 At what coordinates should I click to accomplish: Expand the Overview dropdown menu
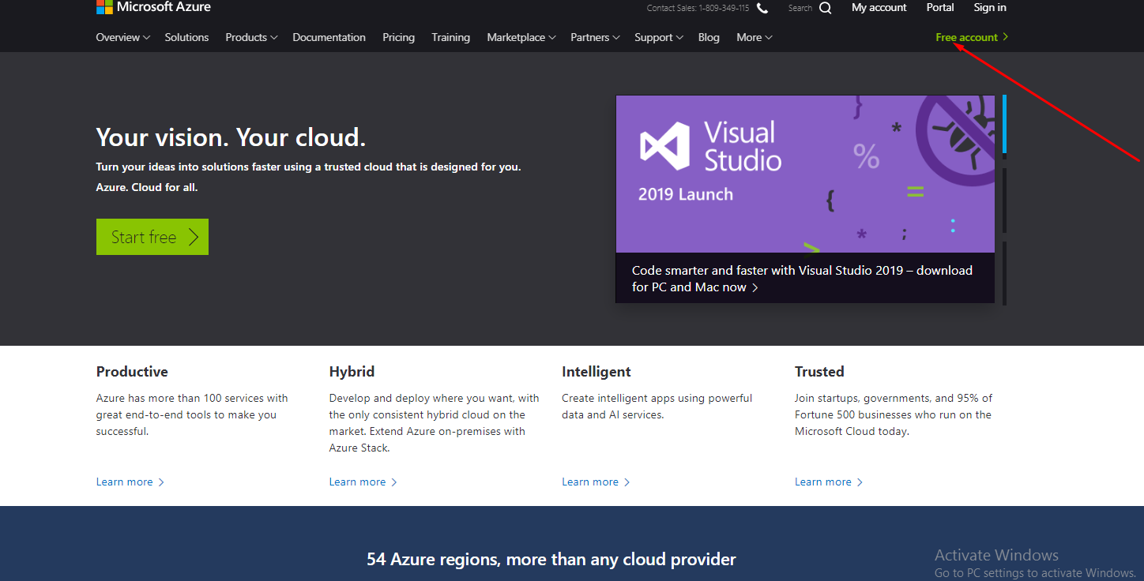(x=122, y=37)
